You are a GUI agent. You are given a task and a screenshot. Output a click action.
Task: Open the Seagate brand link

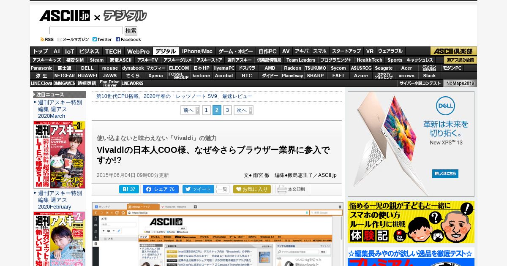click(384, 68)
